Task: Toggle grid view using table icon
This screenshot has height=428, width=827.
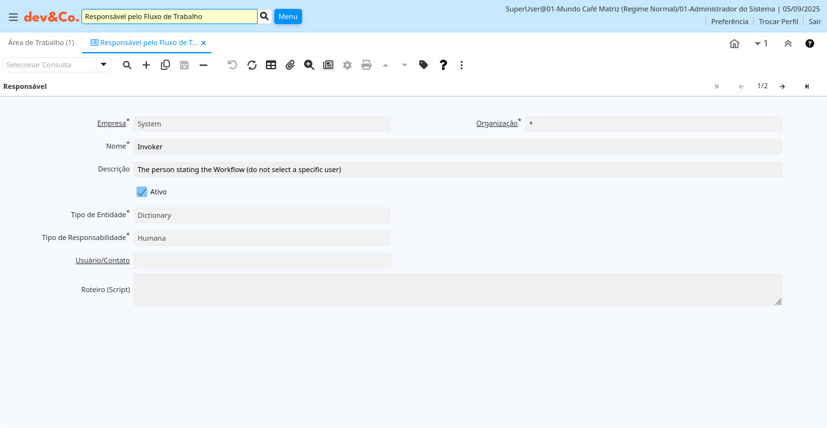Action: pos(271,65)
